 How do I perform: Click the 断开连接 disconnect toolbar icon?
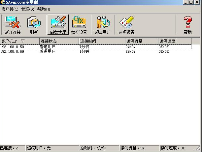[13, 25]
